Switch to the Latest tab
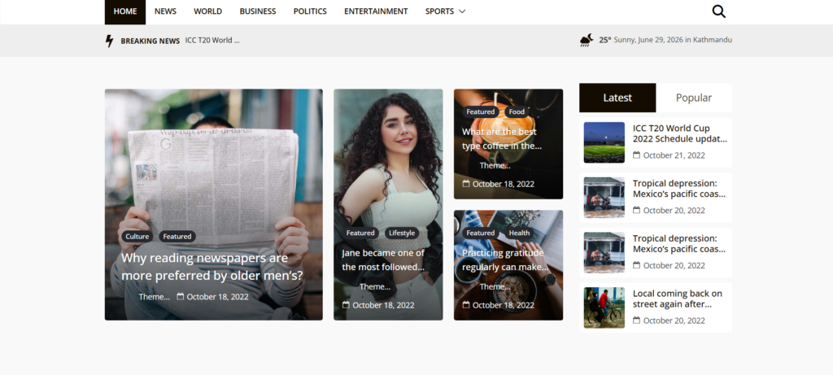The height and width of the screenshot is (375, 833). tap(617, 98)
